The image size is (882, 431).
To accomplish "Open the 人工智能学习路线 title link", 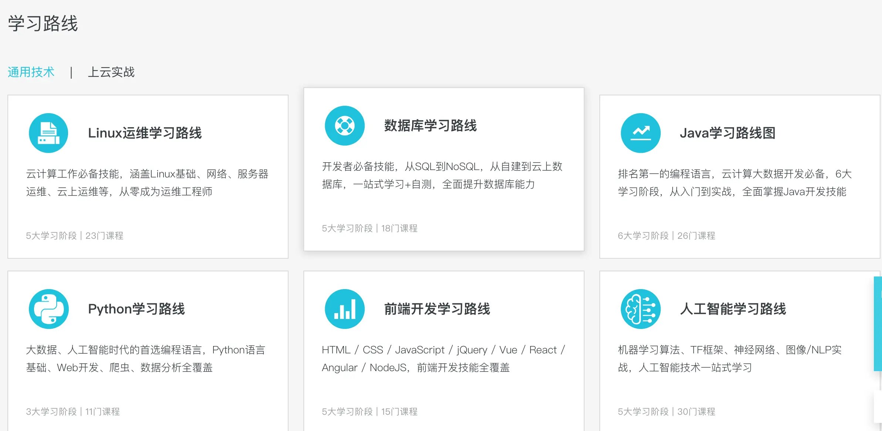I will pos(733,309).
